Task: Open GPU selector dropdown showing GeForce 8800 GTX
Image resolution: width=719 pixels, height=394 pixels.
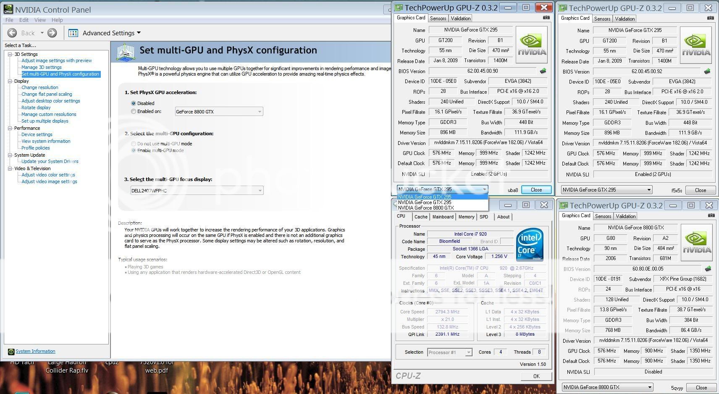Action: [x=607, y=387]
